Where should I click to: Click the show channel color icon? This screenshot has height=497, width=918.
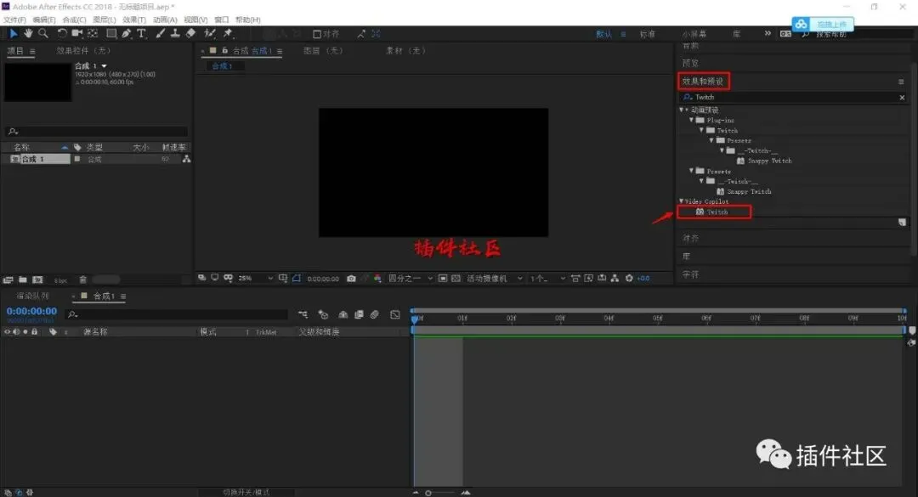click(x=377, y=279)
